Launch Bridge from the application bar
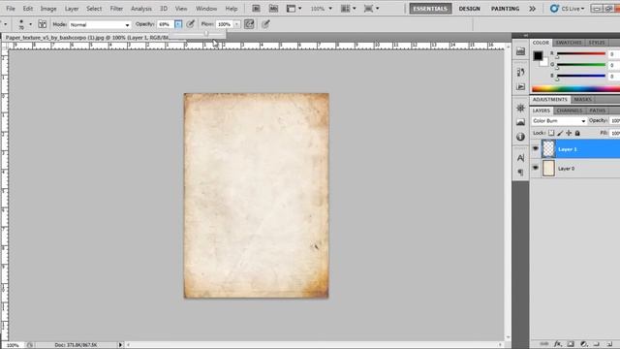 click(x=256, y=9)
